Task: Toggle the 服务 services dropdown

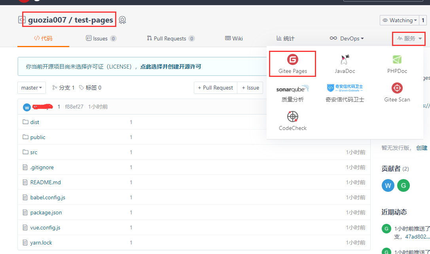Action: tap(409, 38)
